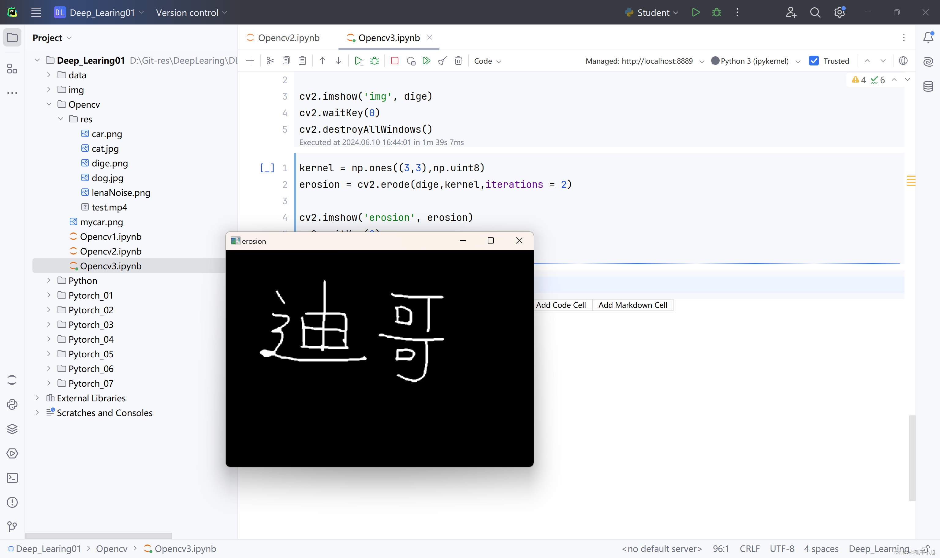Delete cell using trash icon
The width and height of the screenshot is (940, 558).
pos(458,61)
